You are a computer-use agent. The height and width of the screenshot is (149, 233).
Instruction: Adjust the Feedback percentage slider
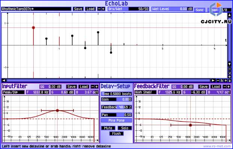[x=116, y=107]
